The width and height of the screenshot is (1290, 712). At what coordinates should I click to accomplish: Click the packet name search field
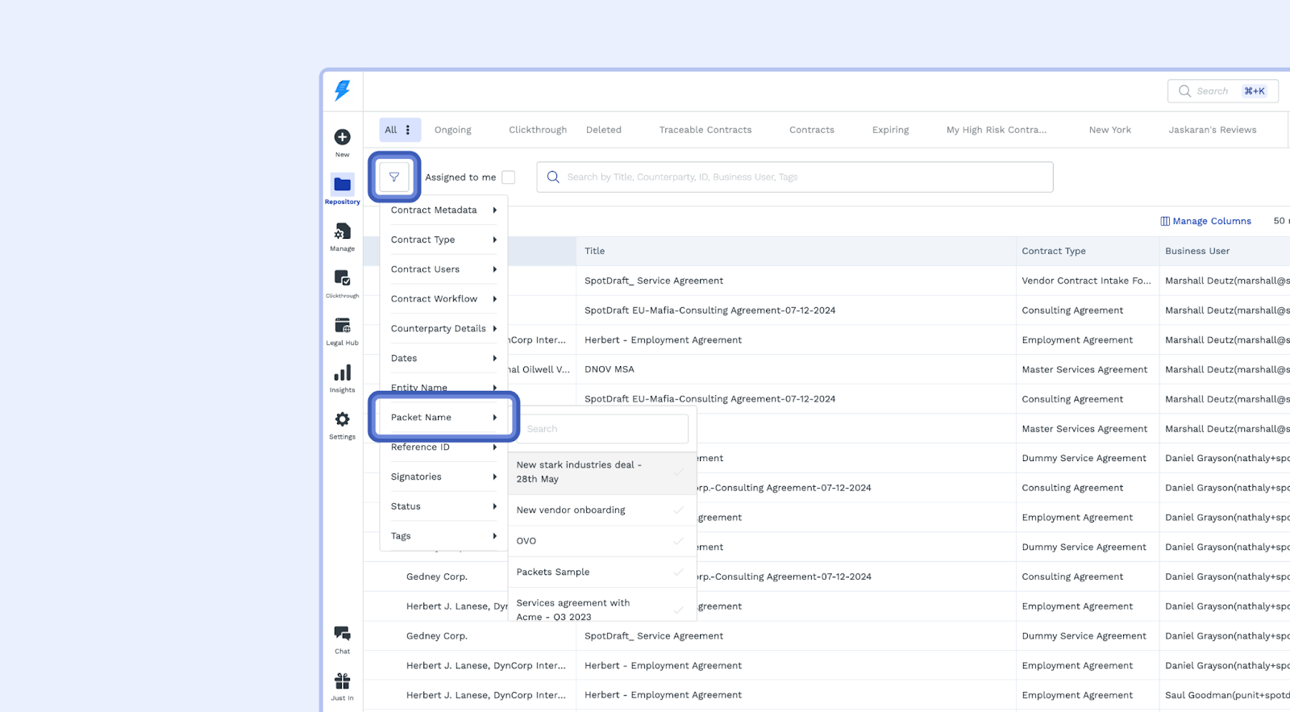(603, 429)
